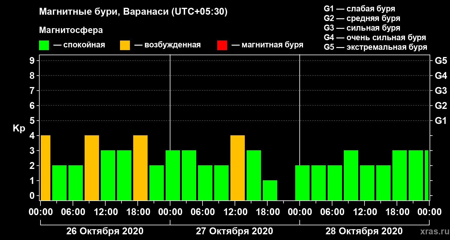
Task: Click the green Kp 3 bar near 09:00, 28 October
Action: click(x=351, y=175)
